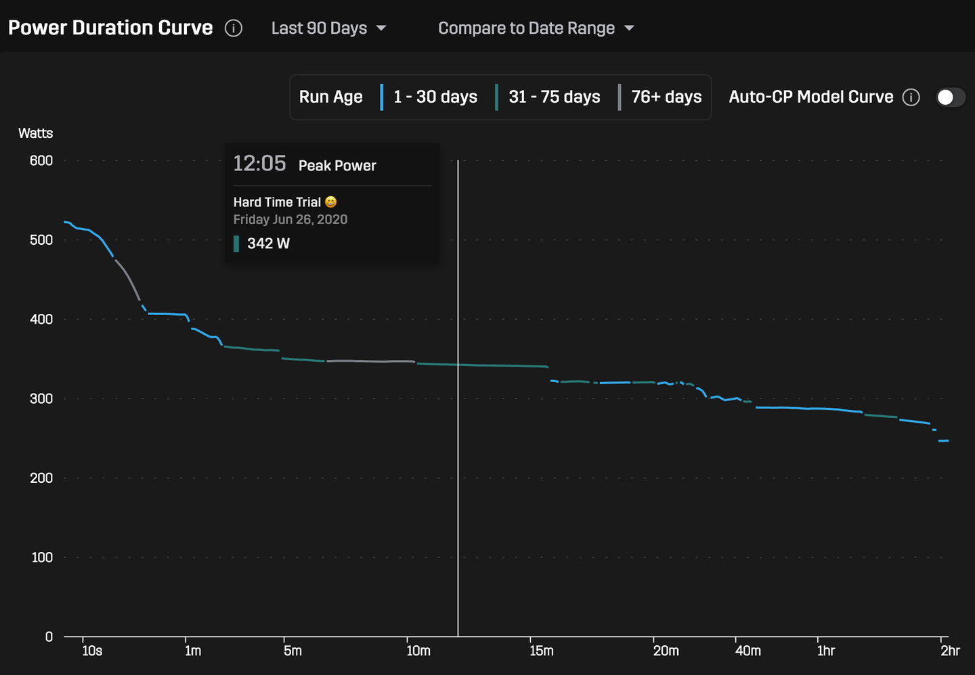Image resolution: width=975 pixels, height=675 pixels.
Task: Click the Watts axis label
Action: tap(35, 133)
